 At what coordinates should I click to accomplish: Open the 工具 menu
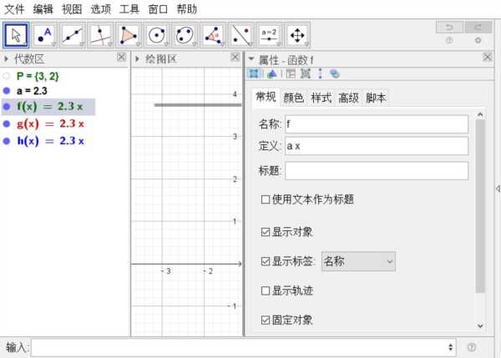(129, 9)
